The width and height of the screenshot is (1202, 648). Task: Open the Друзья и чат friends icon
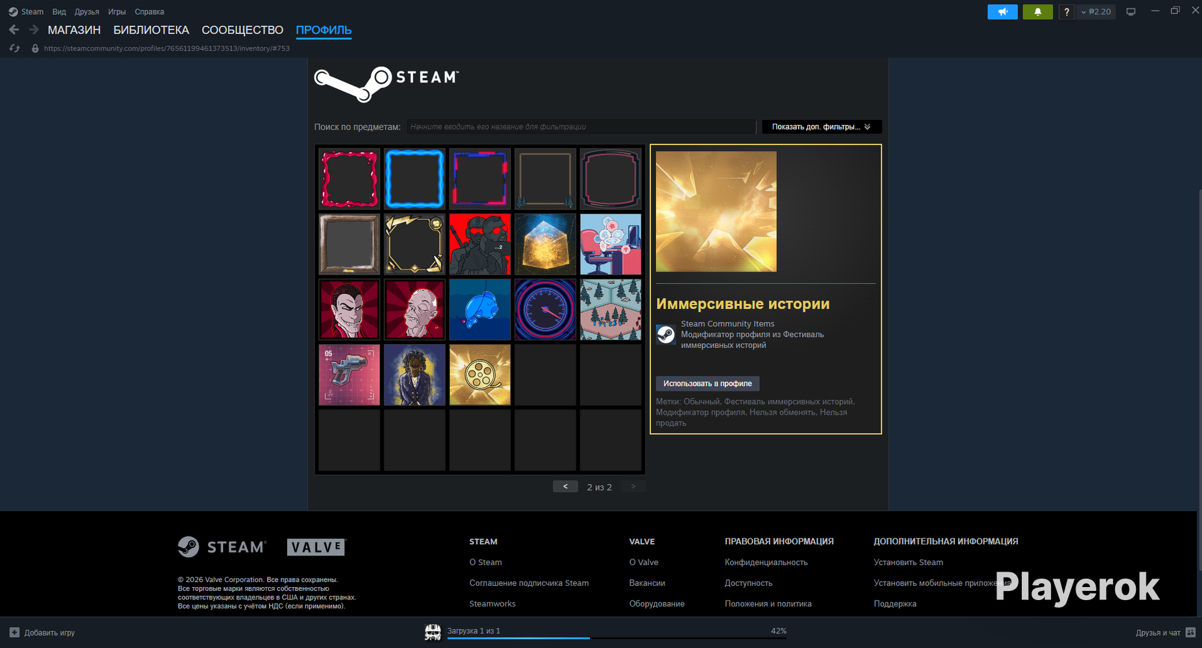[x=1190, y=632]
